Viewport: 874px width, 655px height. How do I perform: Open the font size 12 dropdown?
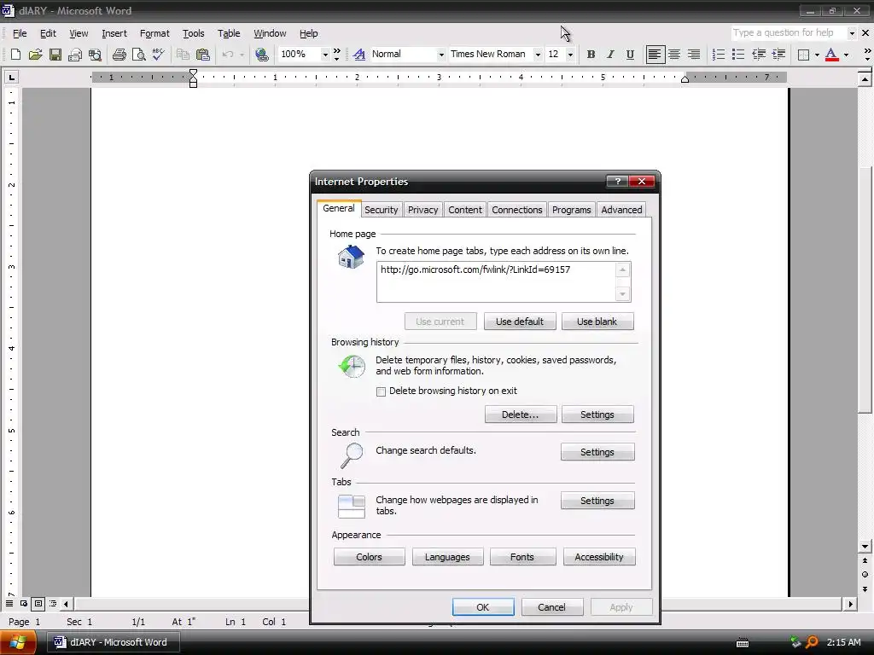(x=569, y=55)
